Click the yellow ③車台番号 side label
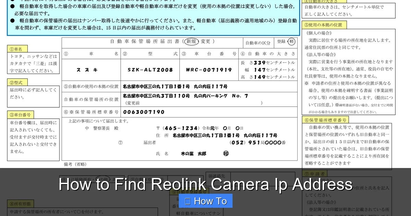The height and width of the screenshot is (216, 411). [21, 115]
